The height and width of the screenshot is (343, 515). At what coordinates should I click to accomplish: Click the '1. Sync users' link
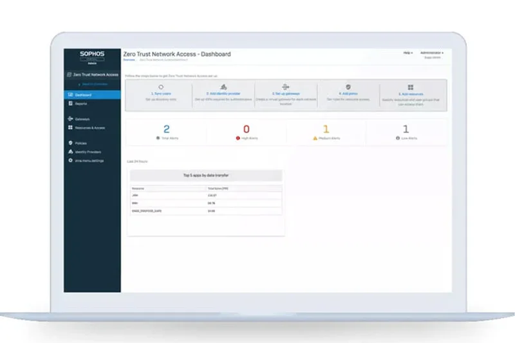pos(160,94)
